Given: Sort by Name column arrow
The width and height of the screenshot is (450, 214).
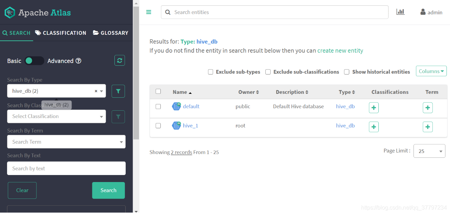Looking at the screenshot, I should click(x=190, y=92).
